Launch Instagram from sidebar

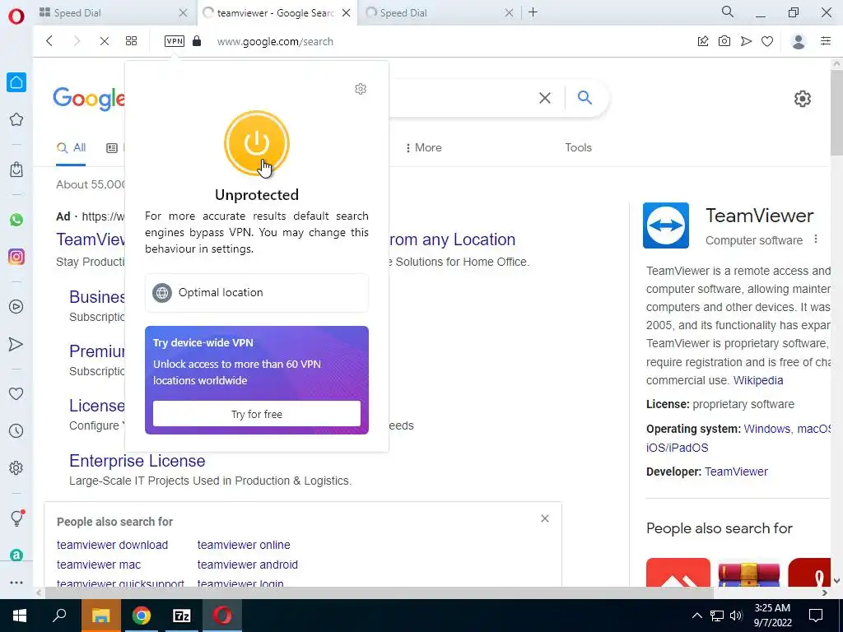click(x=16, y=257)
